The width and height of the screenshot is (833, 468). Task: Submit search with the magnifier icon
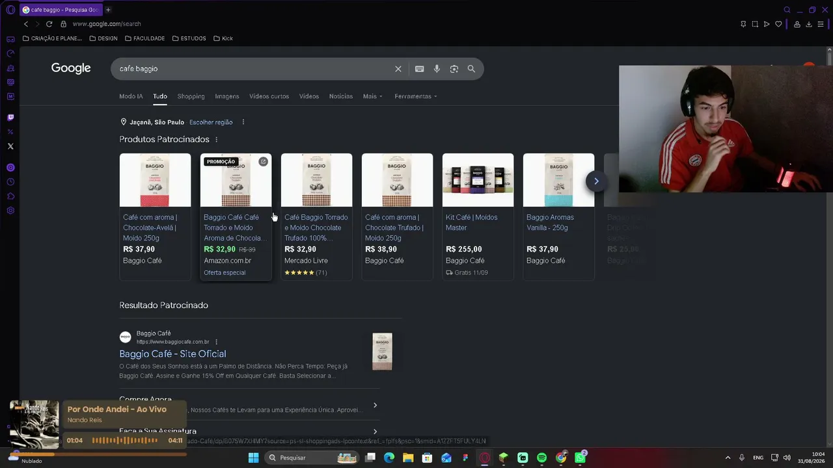tap(471, 69)
